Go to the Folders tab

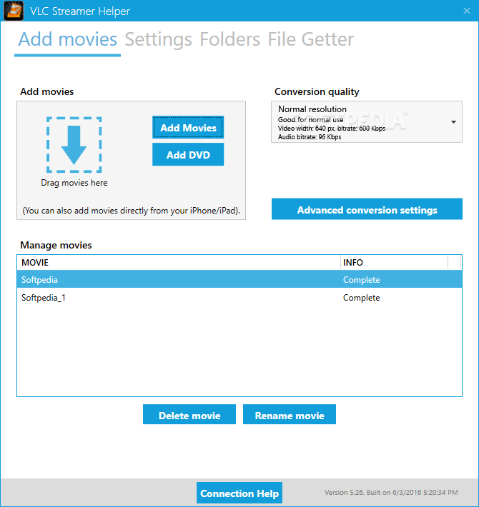point(229,40)
